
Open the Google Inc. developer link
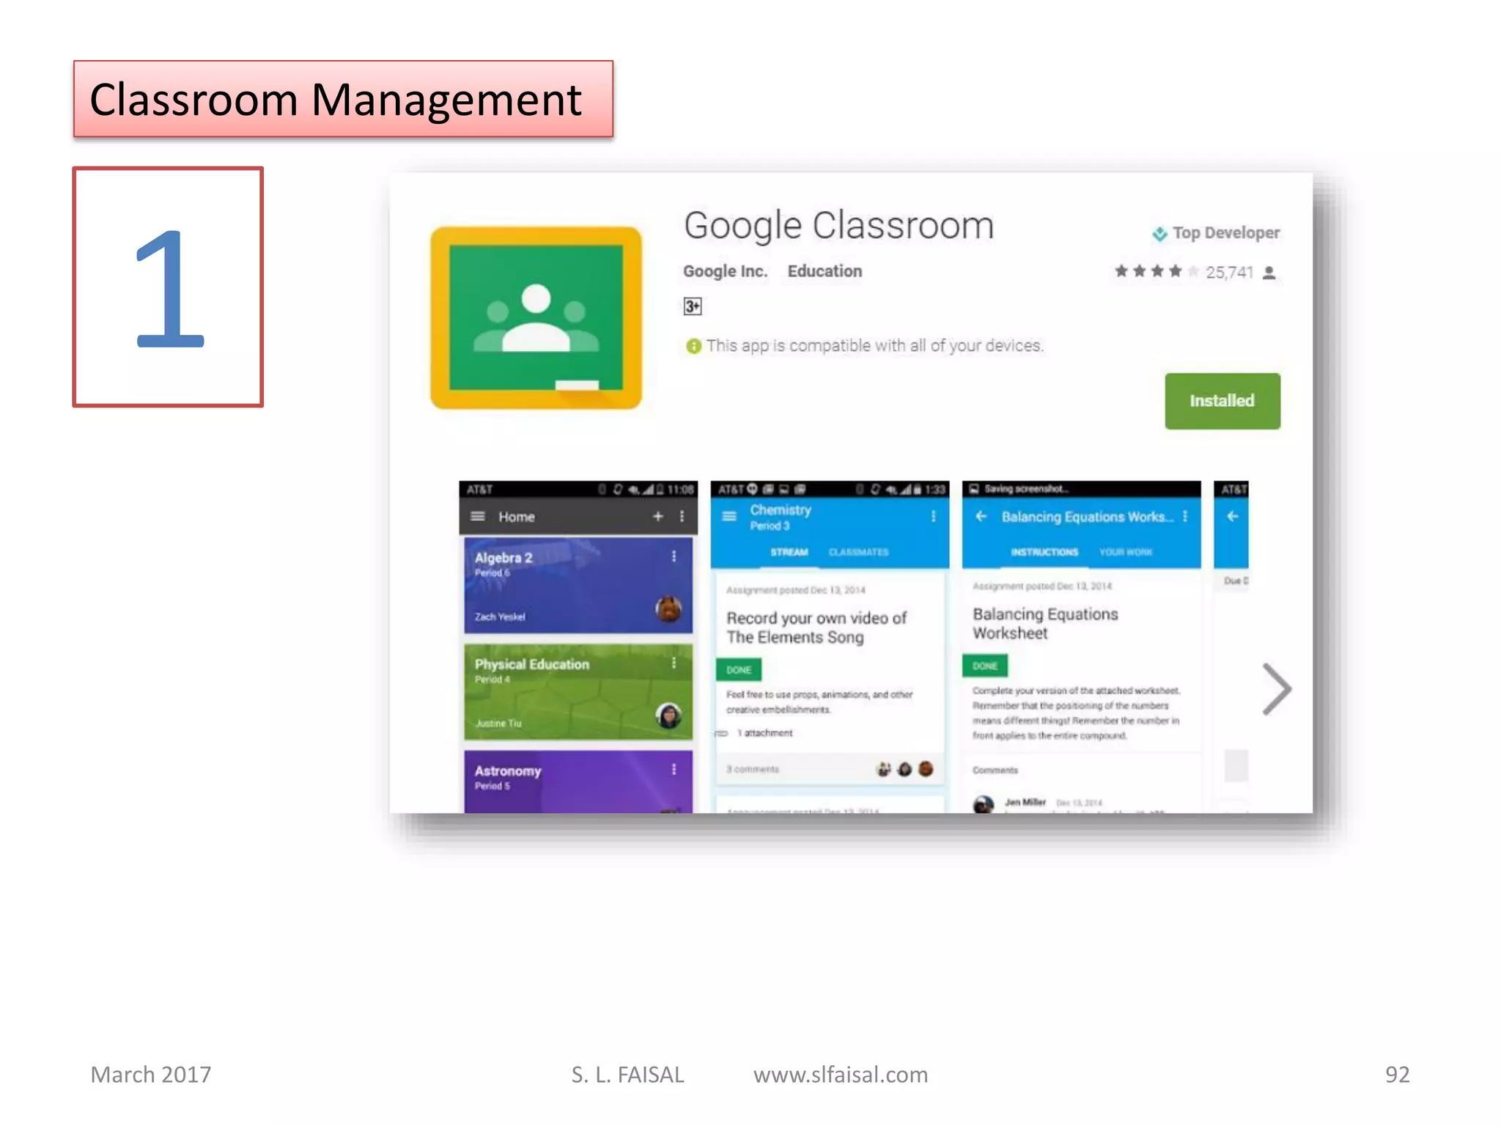[x=725, y=271]
